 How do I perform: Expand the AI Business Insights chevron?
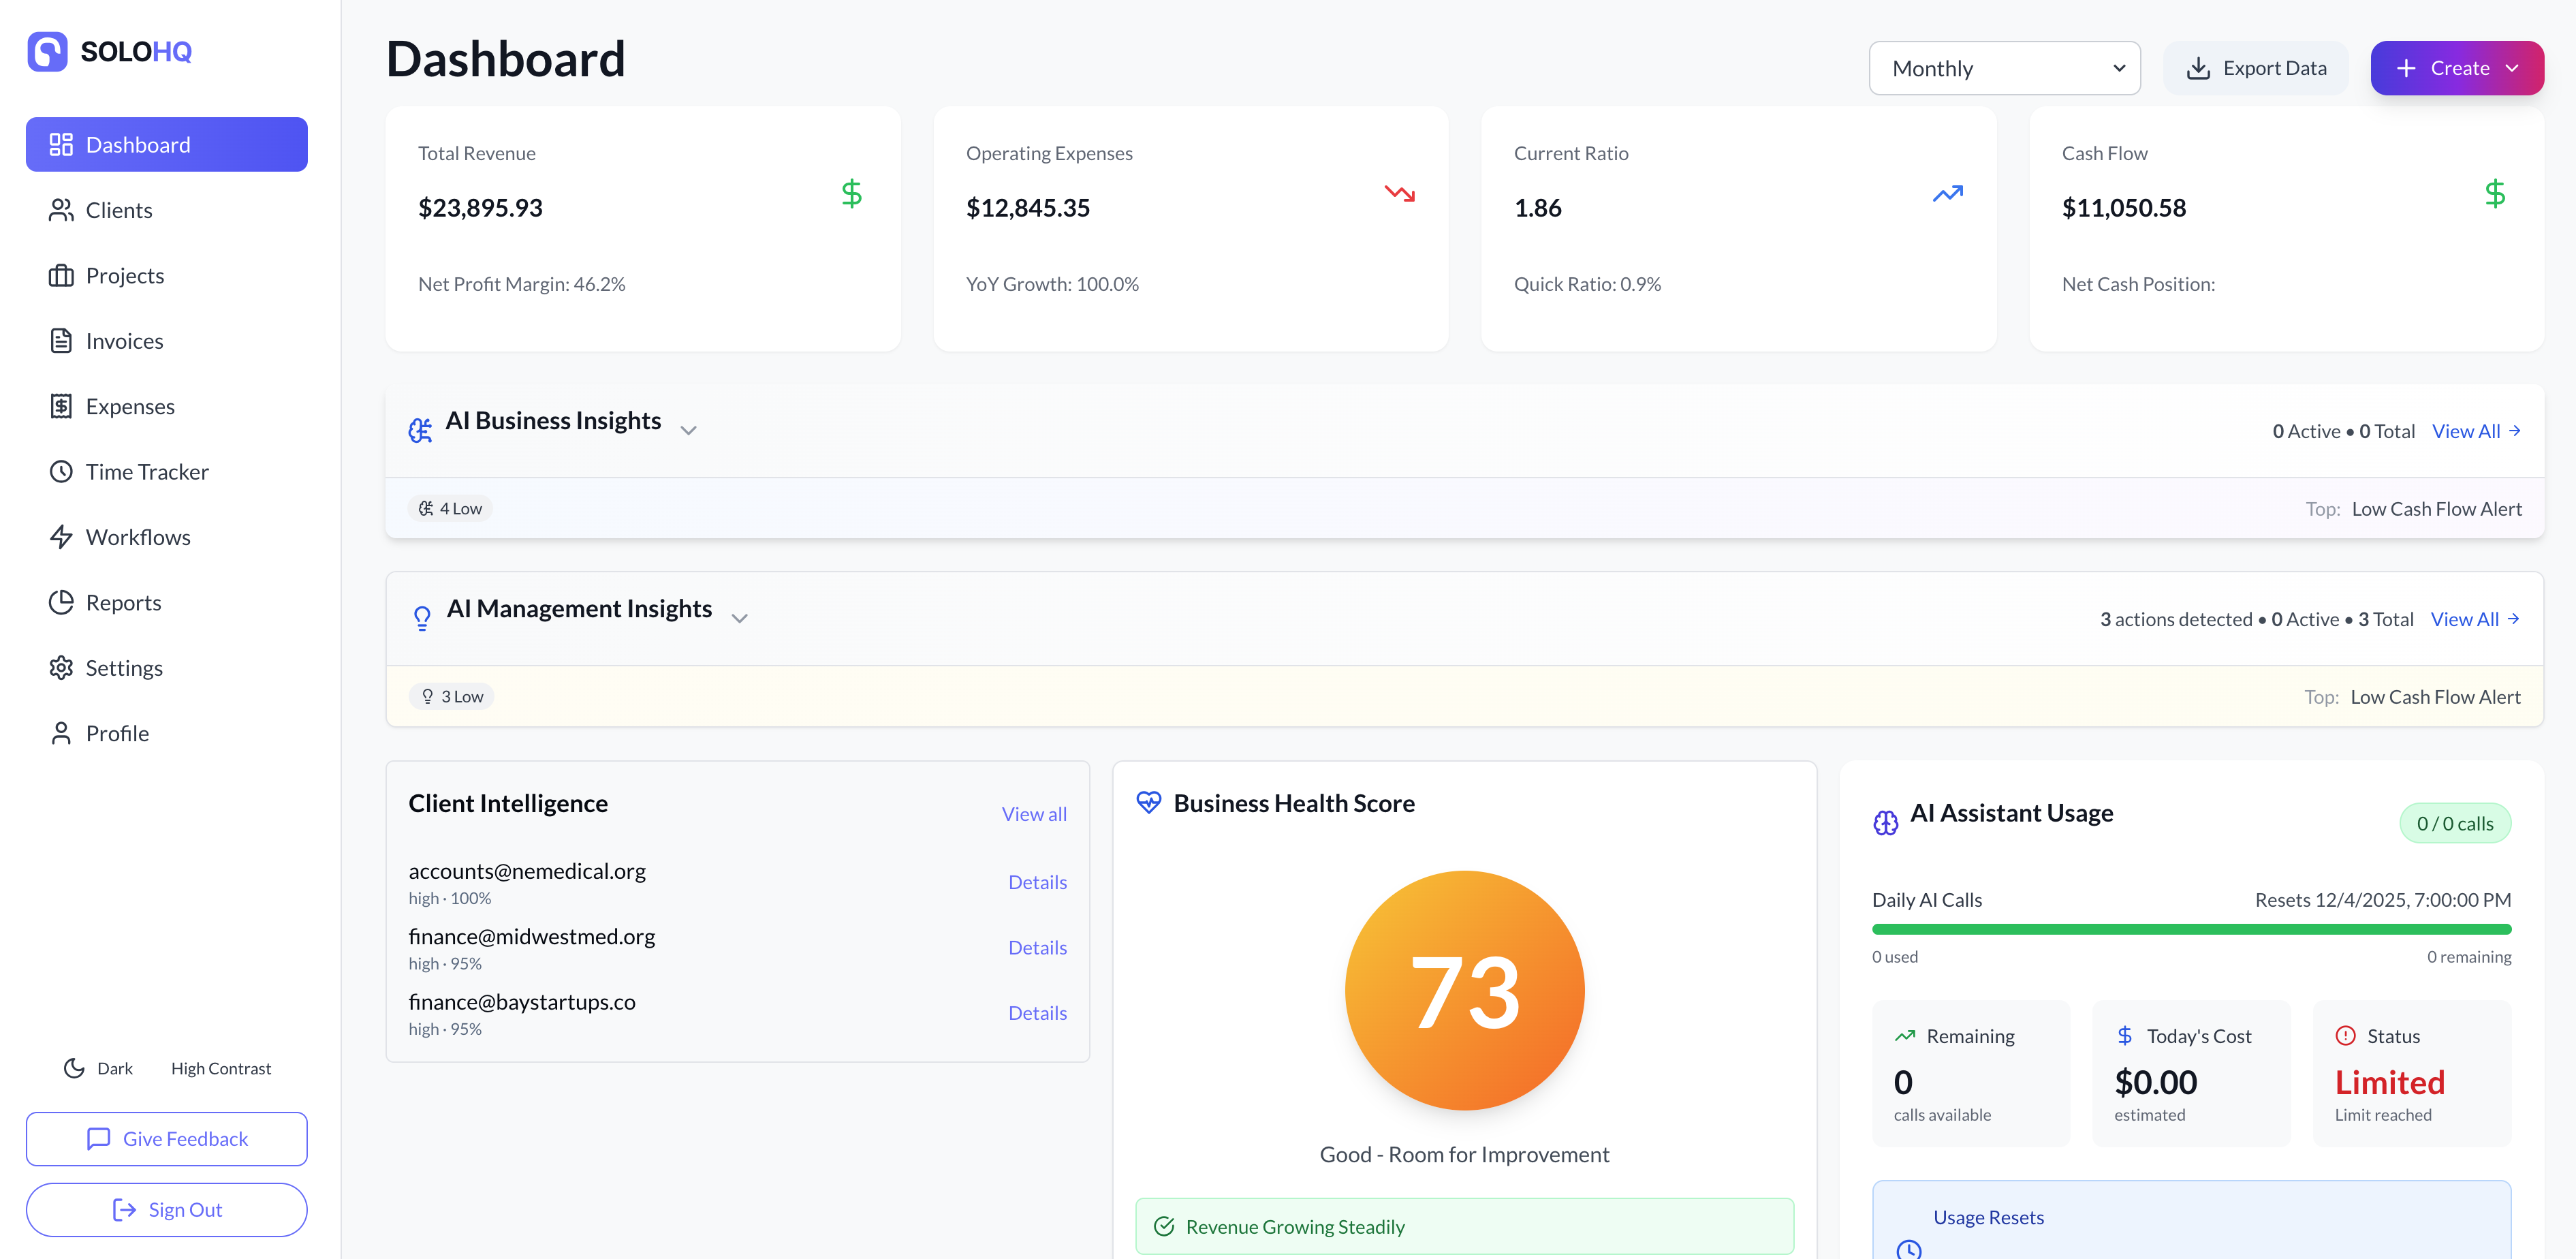pos(688,430)
